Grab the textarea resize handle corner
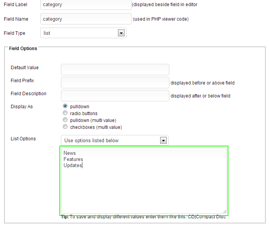The image size is (269, 229). (225, 211)
